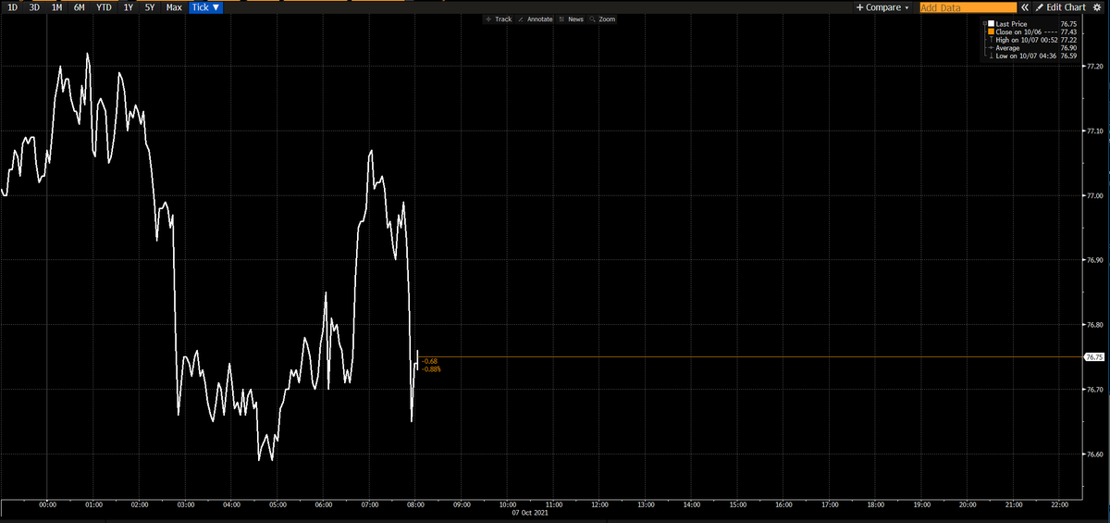Click the 08:00 time axis label
The image size is (1110, 523).
415,505
